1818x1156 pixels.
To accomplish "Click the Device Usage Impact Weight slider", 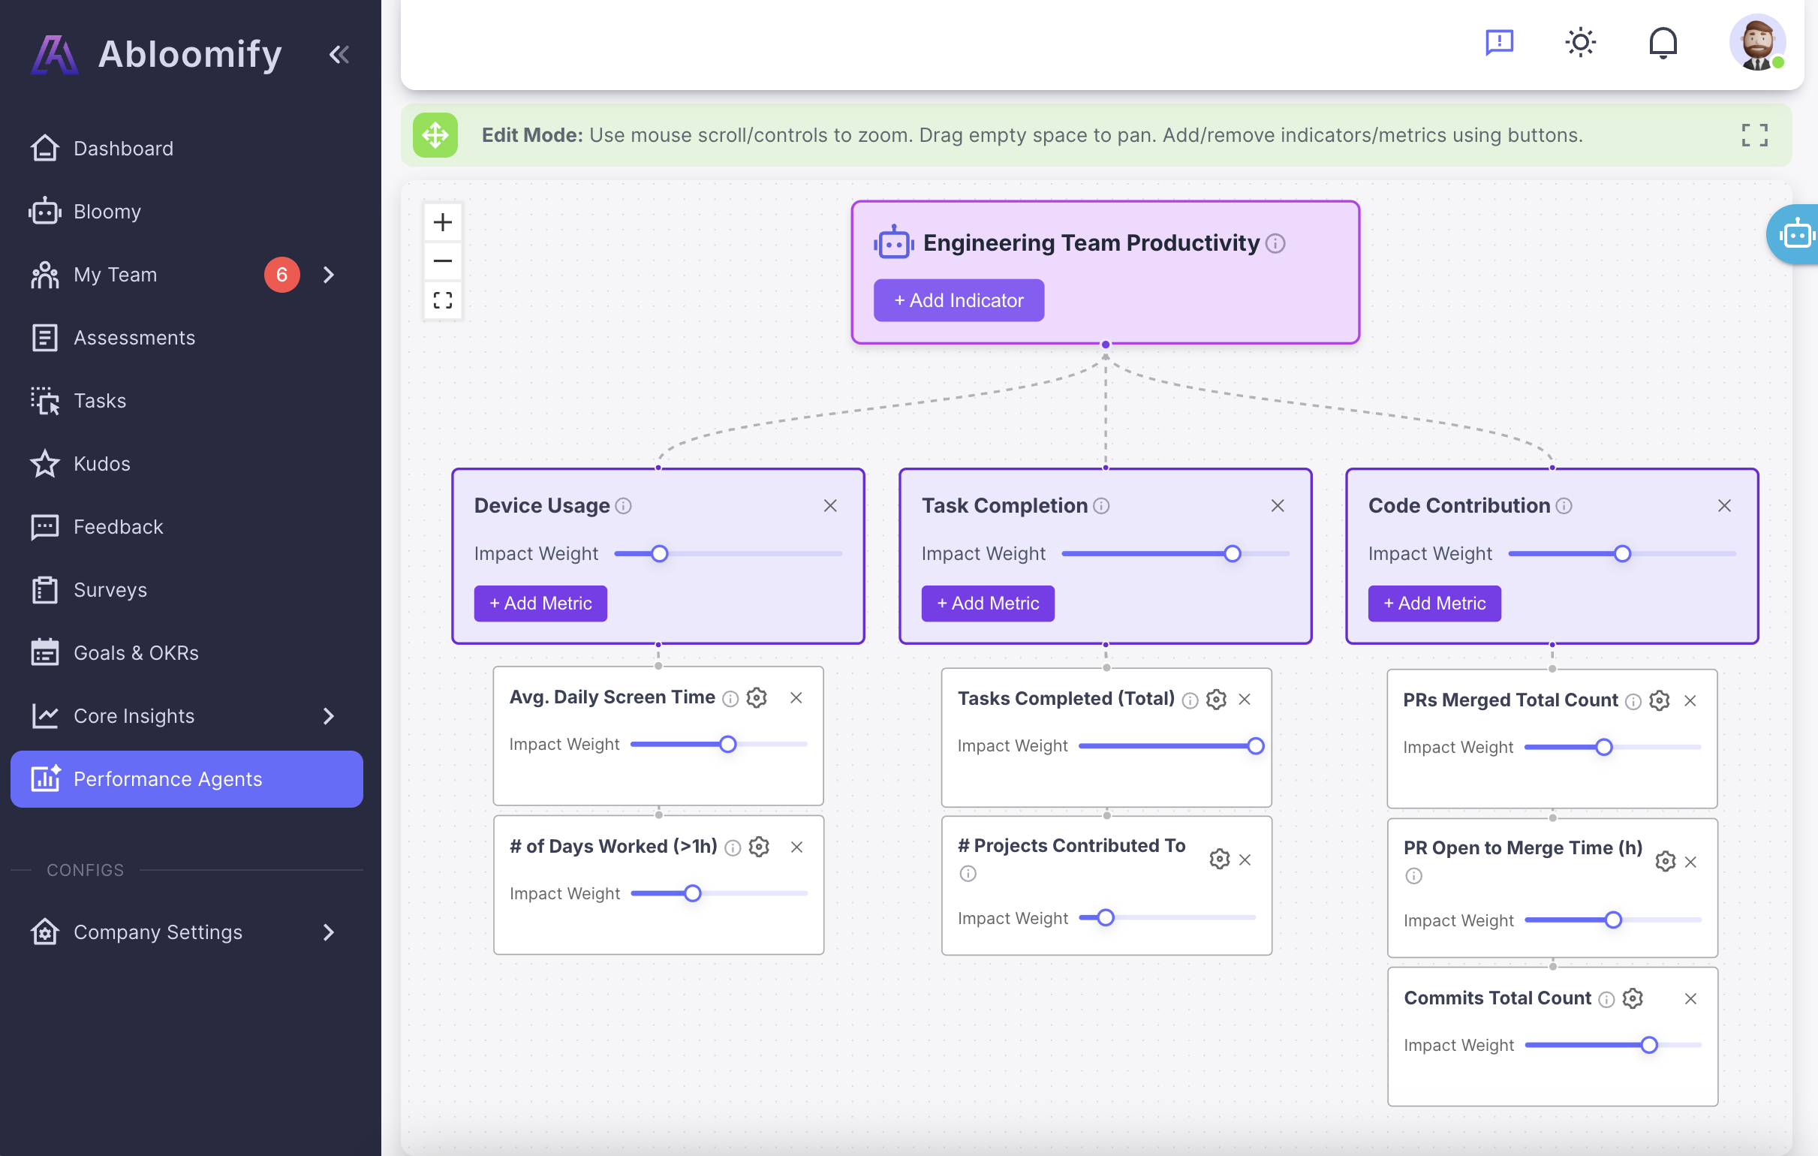I will pyautogui.click(x=659, y=553).
